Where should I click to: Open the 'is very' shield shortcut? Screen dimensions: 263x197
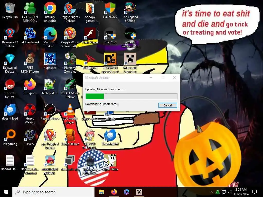30,138
